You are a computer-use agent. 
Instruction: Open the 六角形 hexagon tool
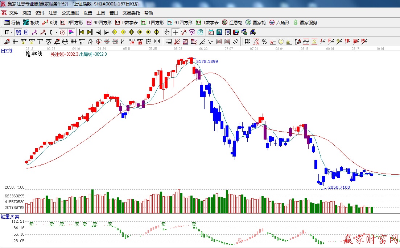[x=279, y=22]
